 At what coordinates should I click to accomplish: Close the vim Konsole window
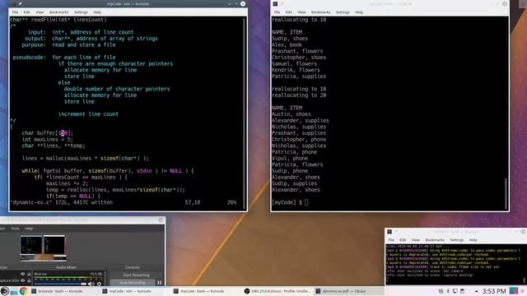pos(243,3)
